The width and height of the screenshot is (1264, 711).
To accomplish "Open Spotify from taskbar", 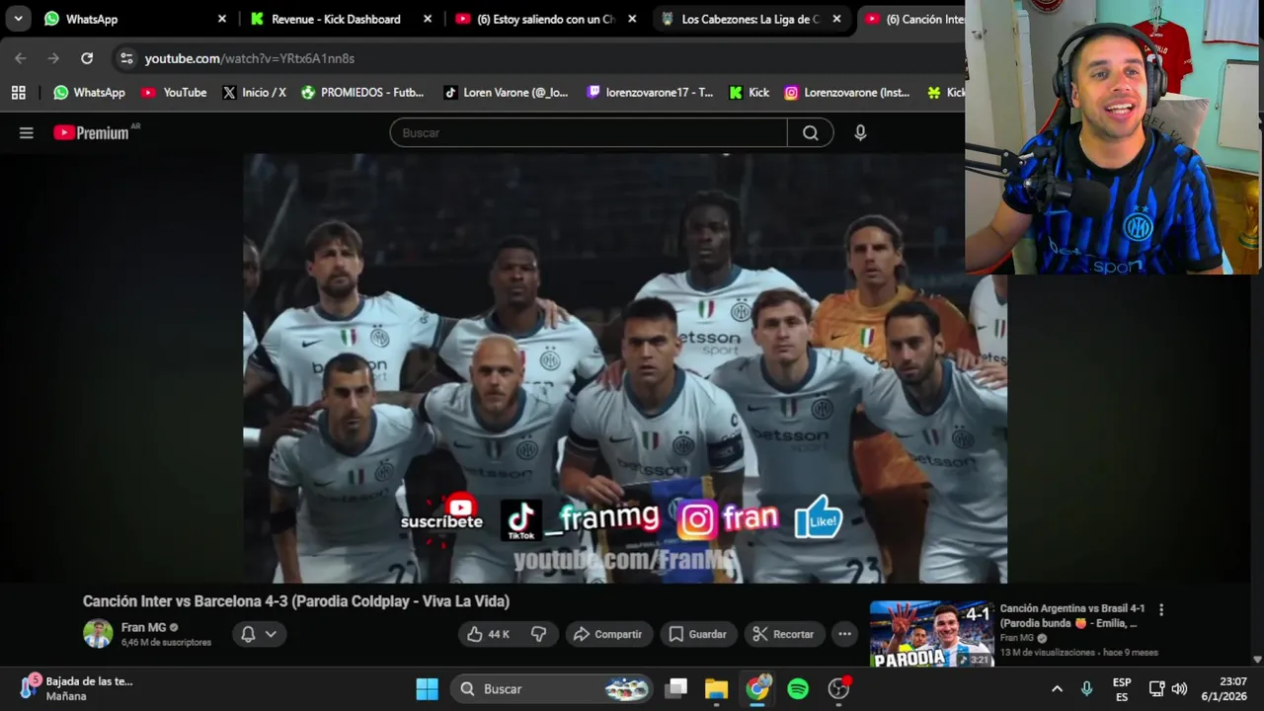I will pos(798,688).
